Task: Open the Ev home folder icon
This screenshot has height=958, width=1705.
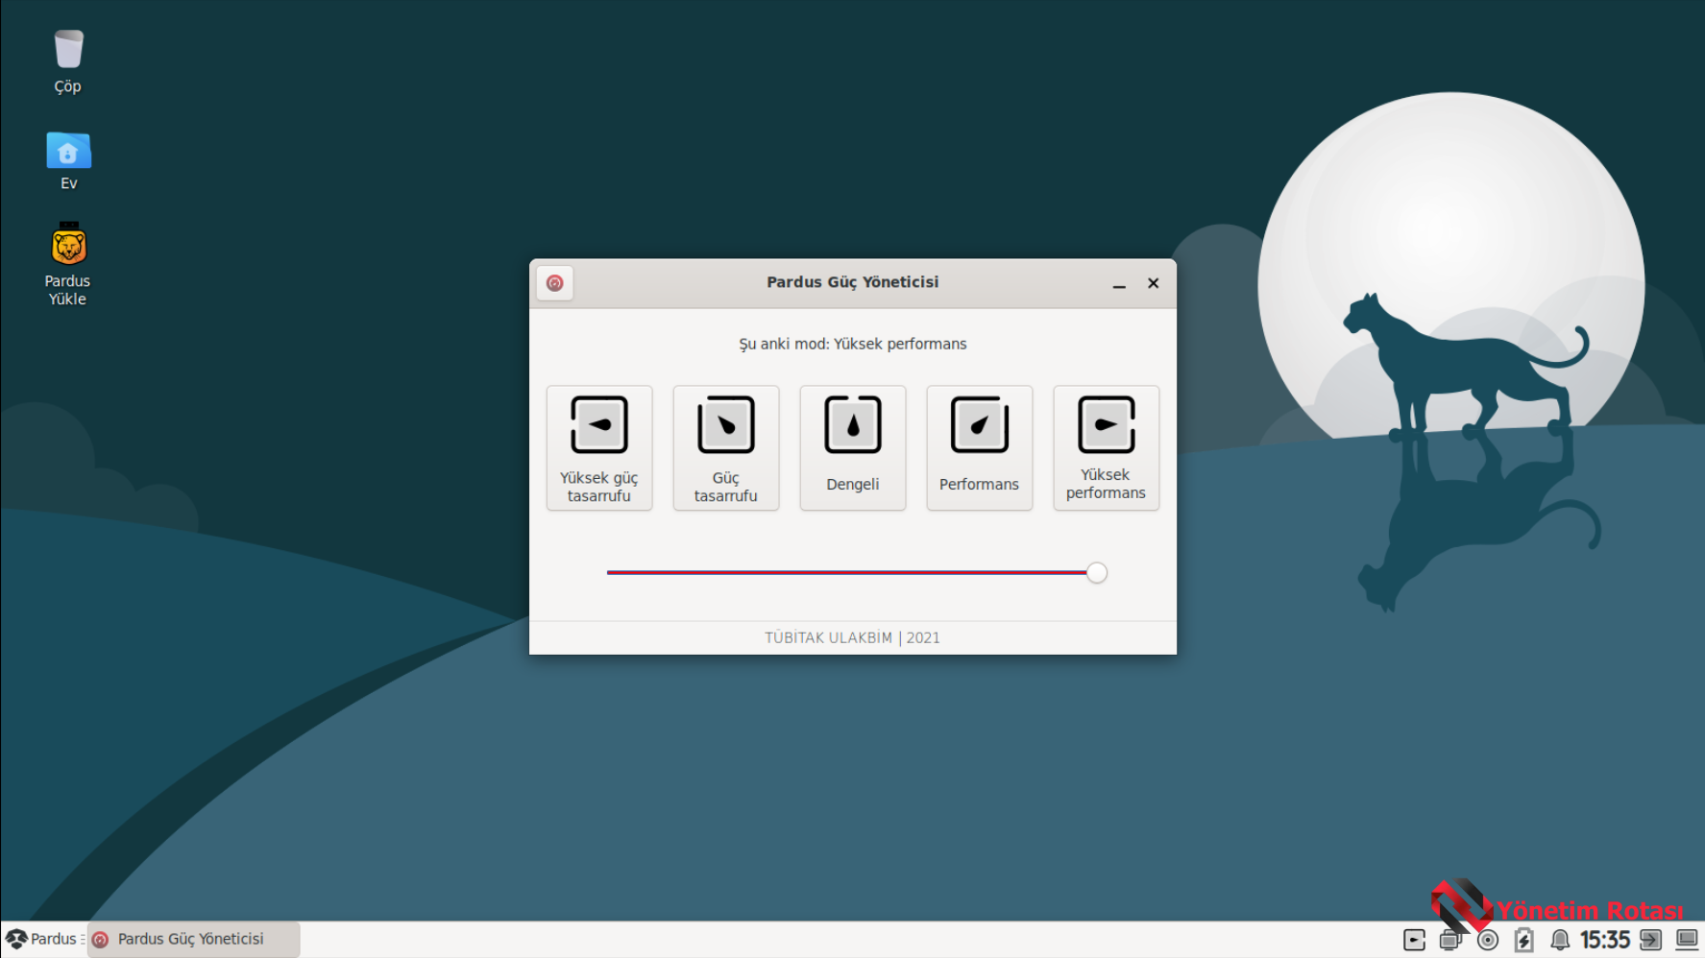Action: (68, 160)
